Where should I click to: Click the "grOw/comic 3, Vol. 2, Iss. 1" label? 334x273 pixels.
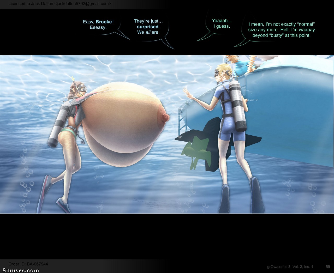290,266
